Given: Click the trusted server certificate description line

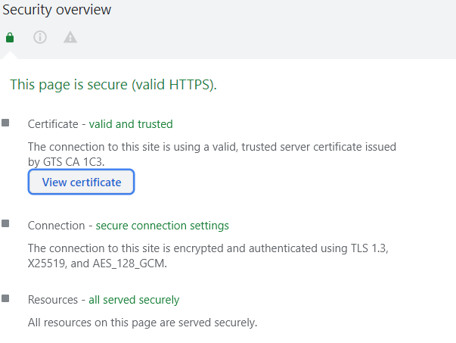Looking at the screenshot, I should tap(212, 147).
